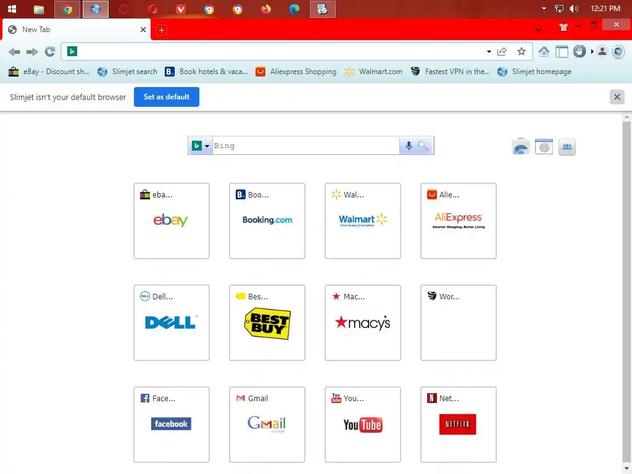Image resolution: width=632 pixels, height=474 pixels.
Task: Reload the page with the refresh icon
Action: coord(50,52)
